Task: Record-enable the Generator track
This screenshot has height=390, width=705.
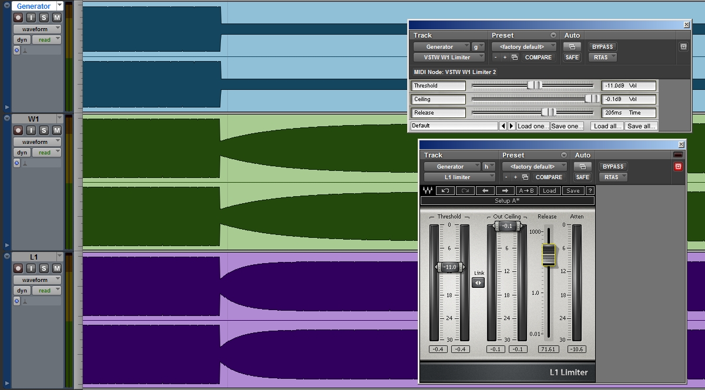Action: [18, 18]
